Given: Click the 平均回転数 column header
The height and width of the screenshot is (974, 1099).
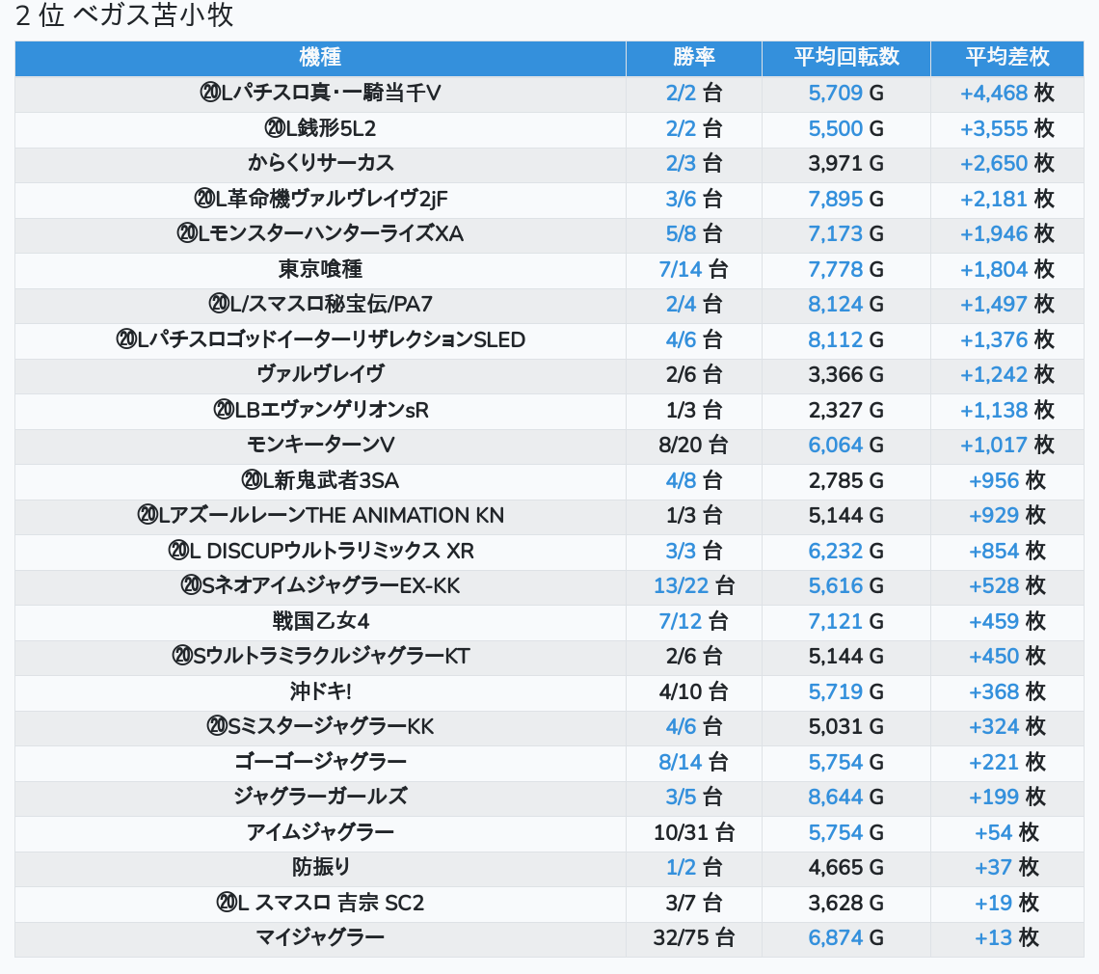Looking at the screenshot, I should click(x=845, y=58).
